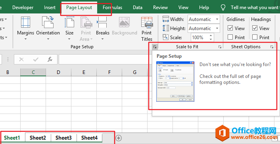The image size is (280, 144).
Task: Click the Page Setup dialog thumbnail in tooltip
Action: 175,81
